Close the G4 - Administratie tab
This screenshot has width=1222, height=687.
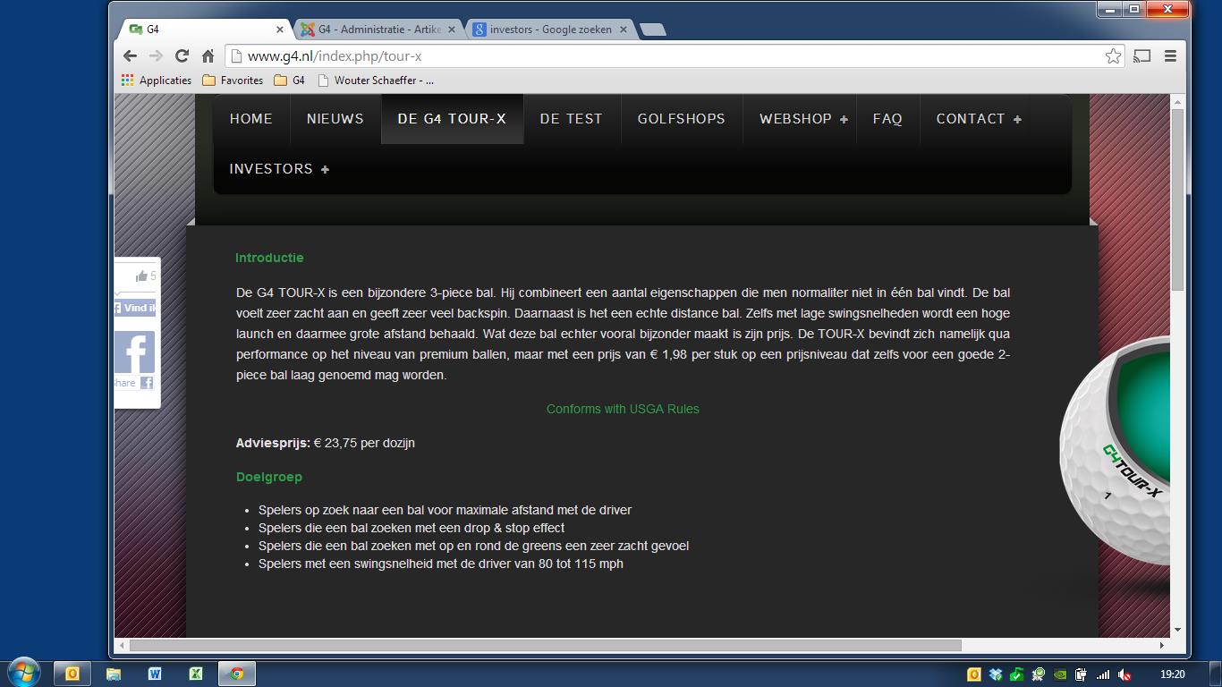click(x=451, y=30)
